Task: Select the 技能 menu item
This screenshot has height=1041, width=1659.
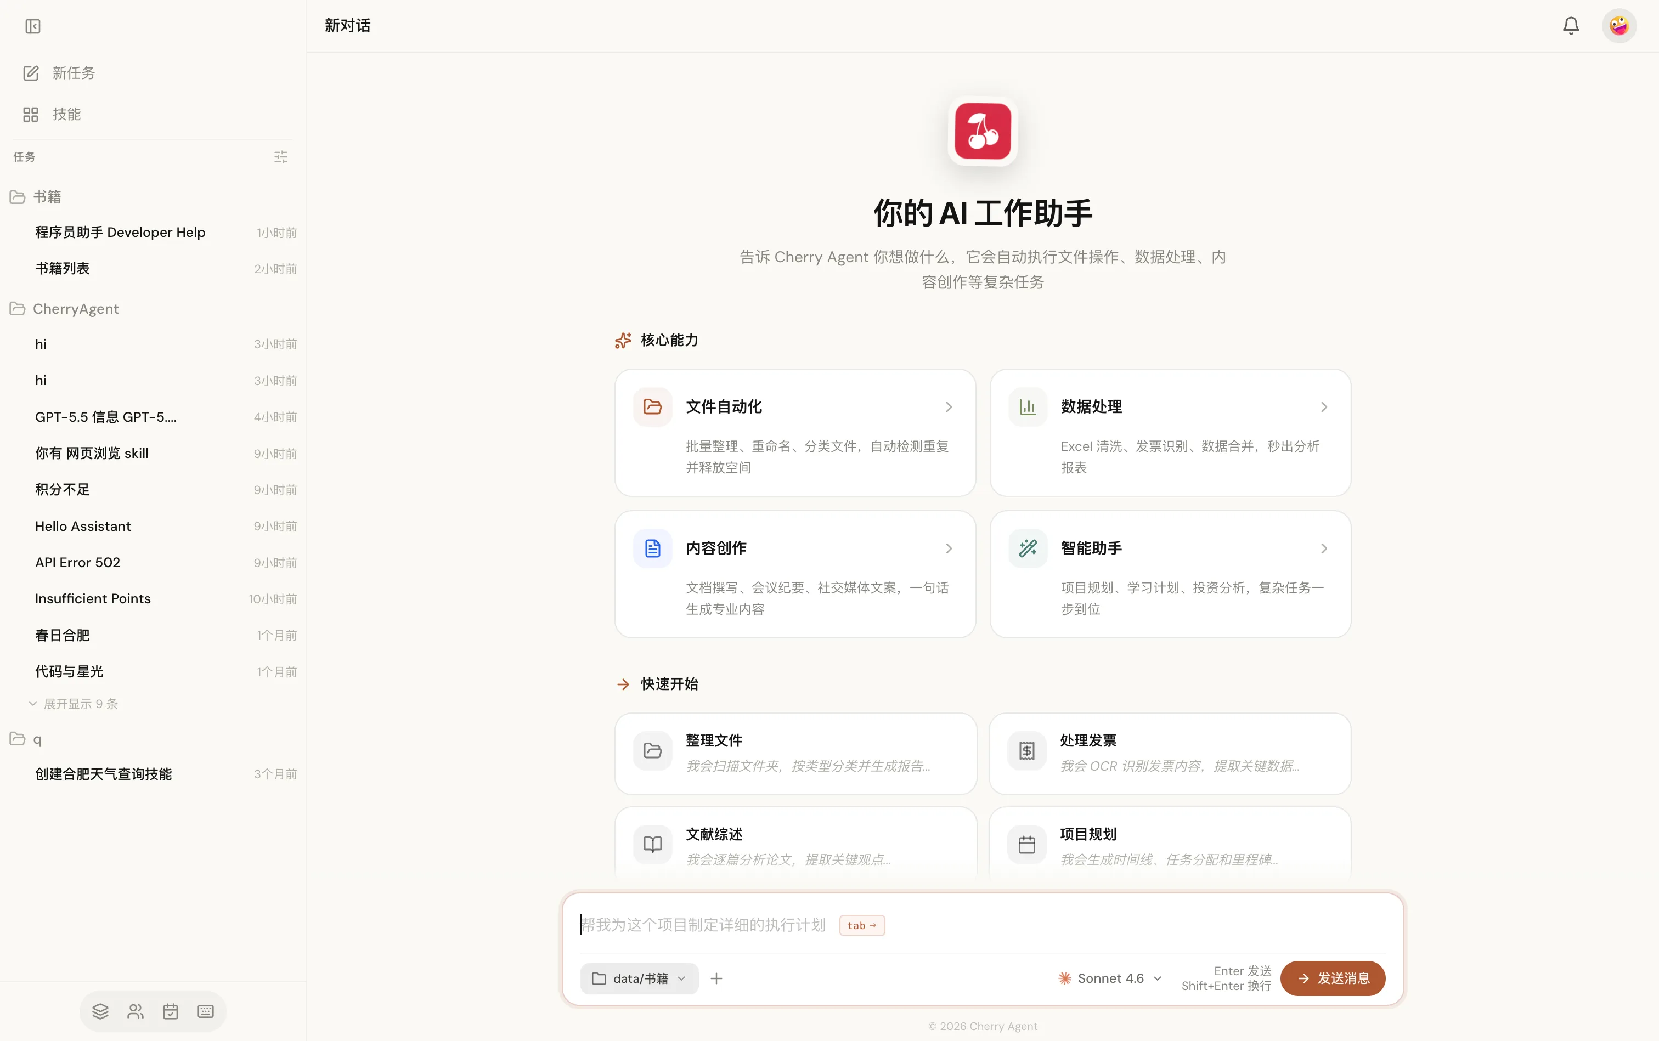Action: (x=153, y=114)
